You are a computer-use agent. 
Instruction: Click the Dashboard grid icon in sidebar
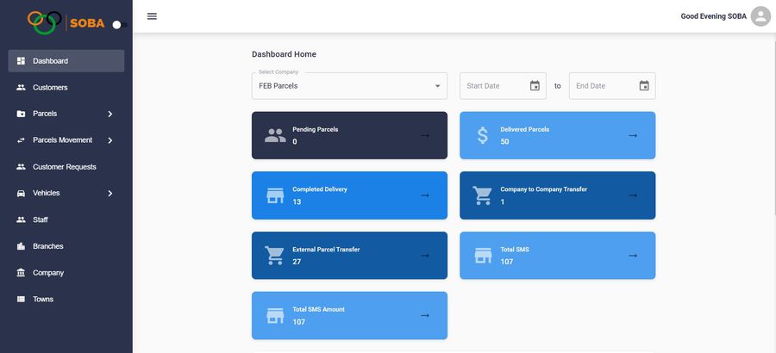click(x=21, y=61)
